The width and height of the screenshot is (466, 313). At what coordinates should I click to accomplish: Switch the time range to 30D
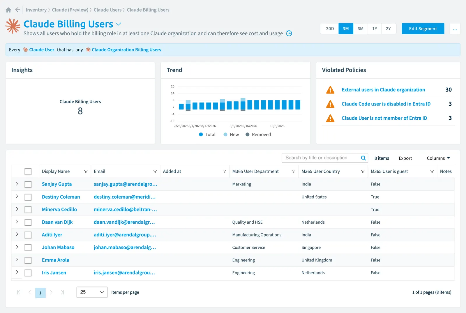pyautogui.click(x=330, y=29)
